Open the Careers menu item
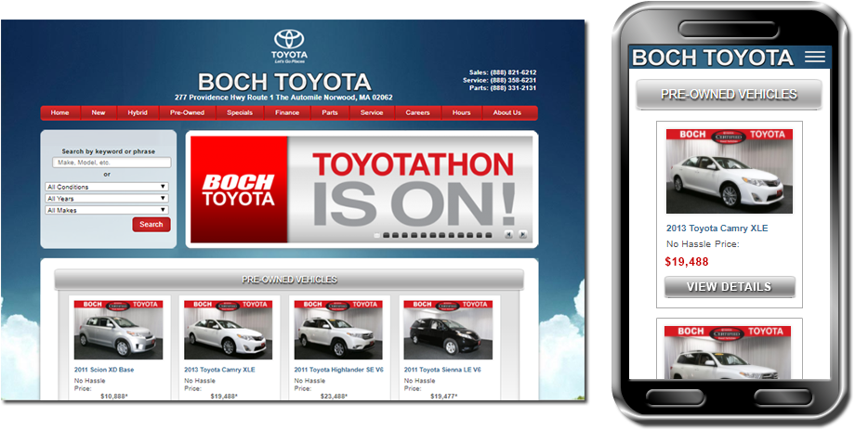855x431 pixels. pyautogui.click(x=417, y=112)
